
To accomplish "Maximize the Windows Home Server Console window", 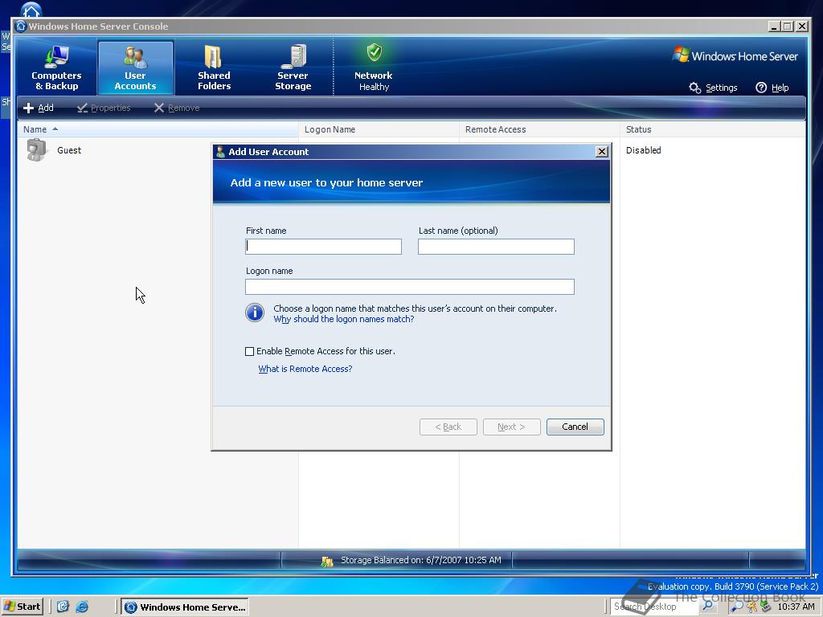I will click(x=788, y=27).
